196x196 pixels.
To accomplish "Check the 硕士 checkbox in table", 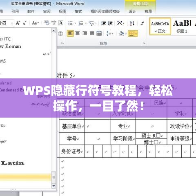I will (x=158, y=135).
